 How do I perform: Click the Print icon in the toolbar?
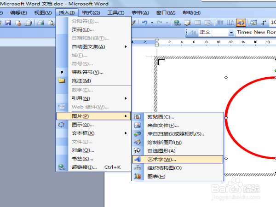[41, 23]
